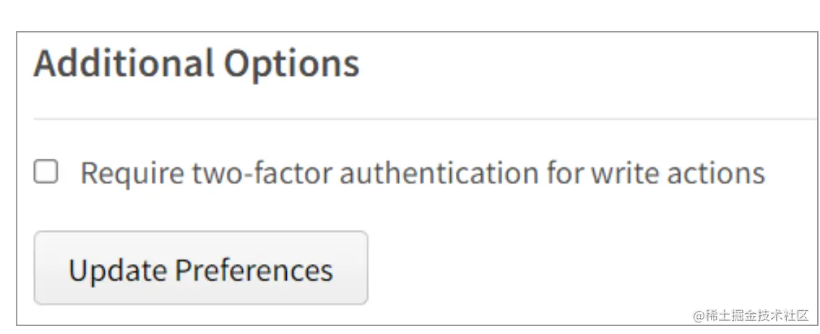Click the letter "R" starting the Require label
Image resolution: width=820 pixels, height=334 pixels.
click(89, 174)
